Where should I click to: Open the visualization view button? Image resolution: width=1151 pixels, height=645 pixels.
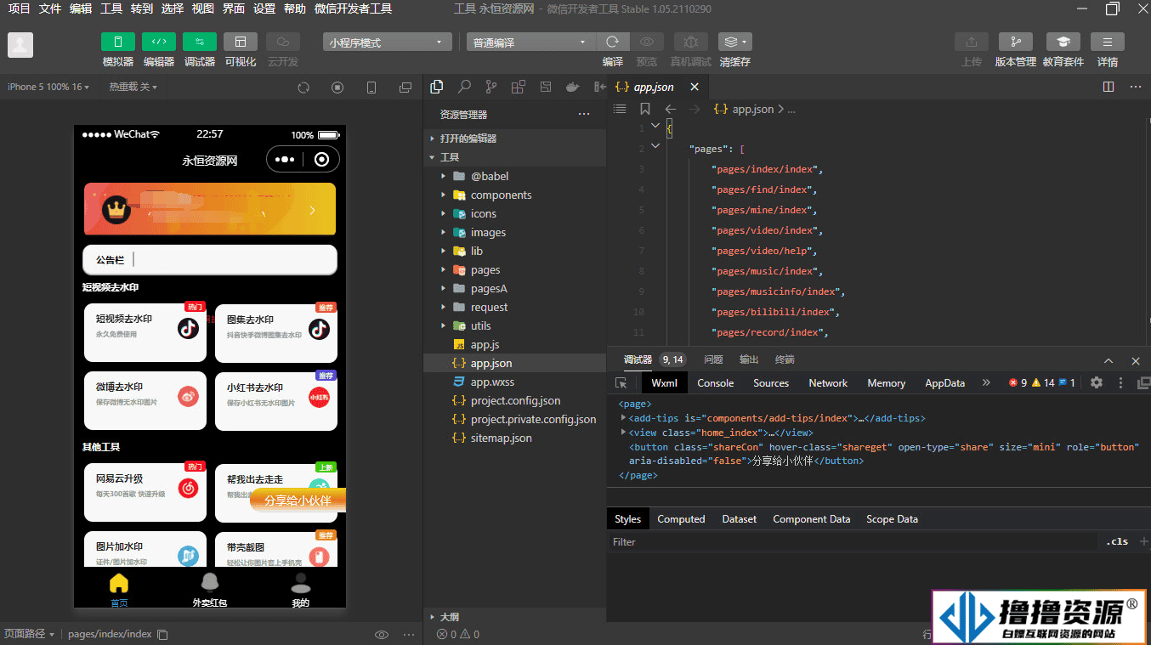[241, 42]
